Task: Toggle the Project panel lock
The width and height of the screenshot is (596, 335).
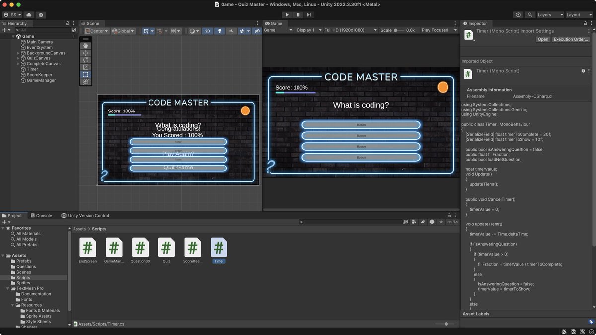Action: click(x=449, y=216)
